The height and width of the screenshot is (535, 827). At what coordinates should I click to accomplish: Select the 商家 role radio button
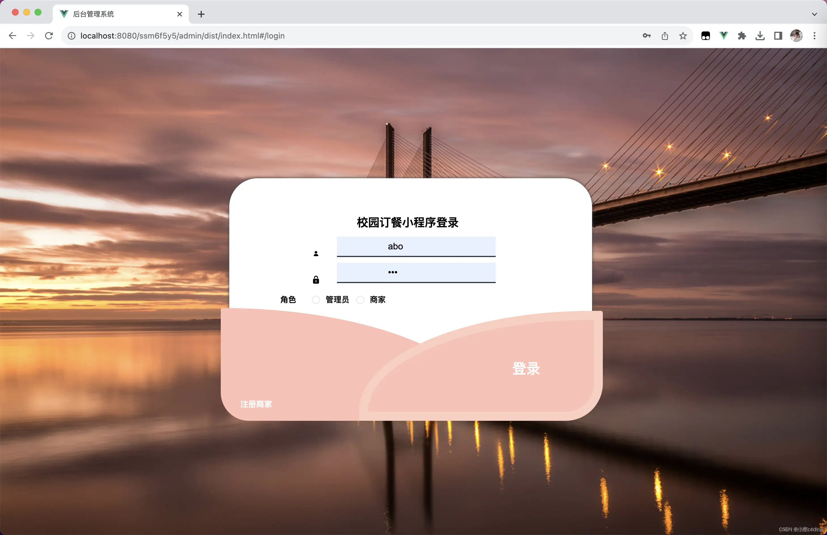tap(360, 300)
